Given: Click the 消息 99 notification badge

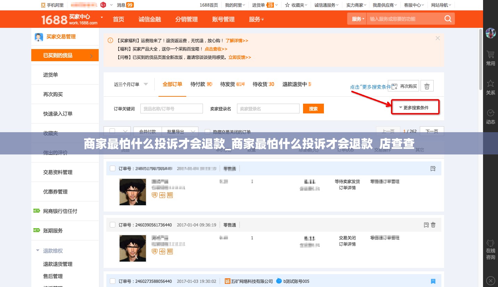Looking at the screenshot, I should (130, 5).
